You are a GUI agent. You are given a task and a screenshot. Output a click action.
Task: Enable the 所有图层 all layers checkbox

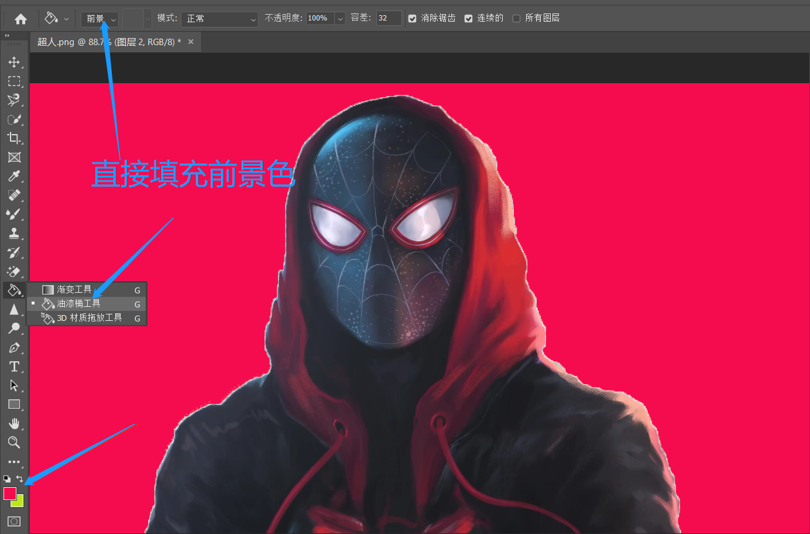click(516, 19)
